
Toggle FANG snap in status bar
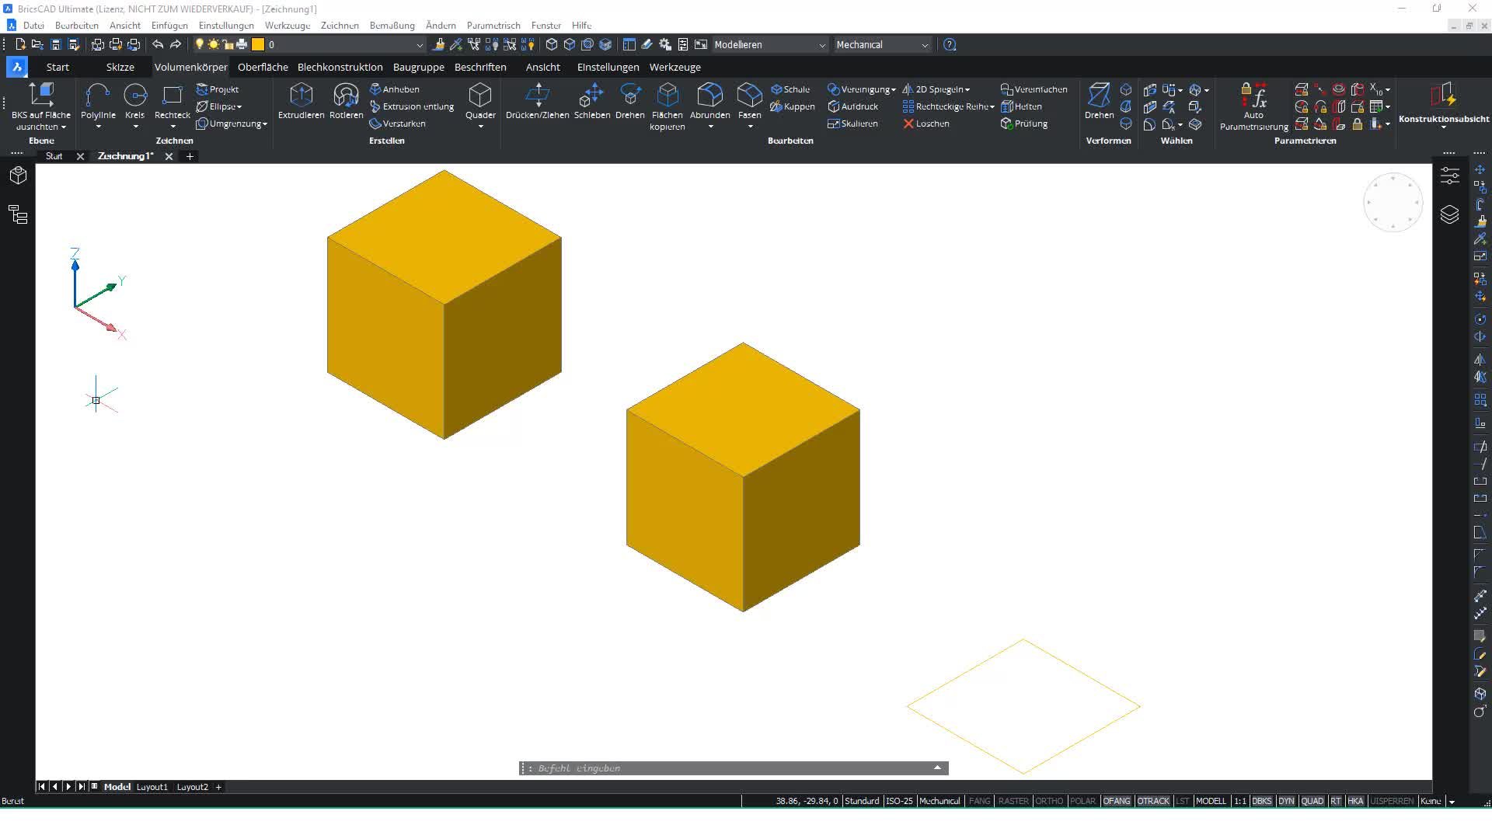[x=979, y=801]
